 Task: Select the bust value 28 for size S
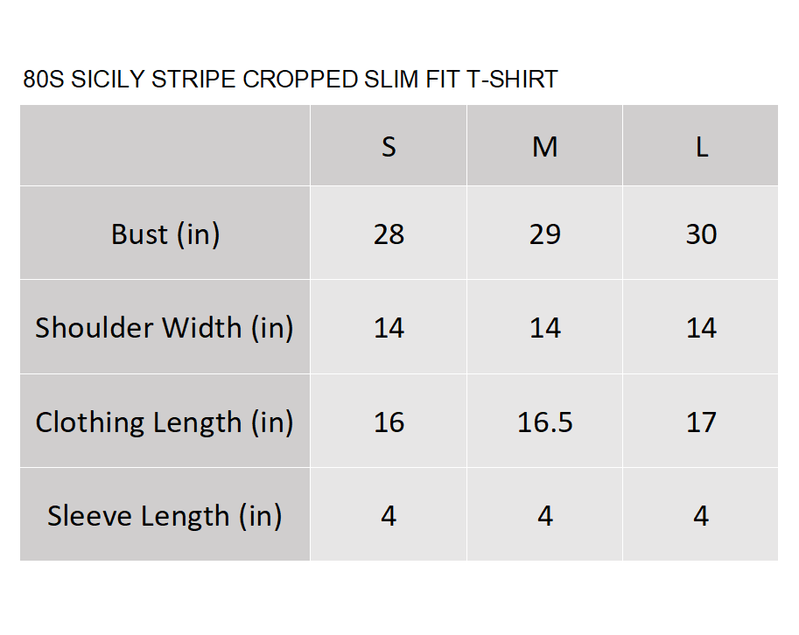(389, 234)
